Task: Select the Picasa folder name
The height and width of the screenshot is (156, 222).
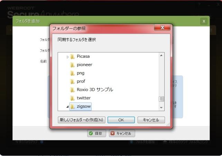Action: [83, 56]
